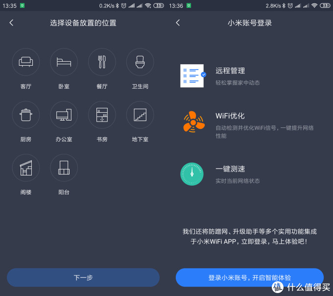333x296 pixels.
Task: Tap the 办公室 label text
Action: click(64, 139)
